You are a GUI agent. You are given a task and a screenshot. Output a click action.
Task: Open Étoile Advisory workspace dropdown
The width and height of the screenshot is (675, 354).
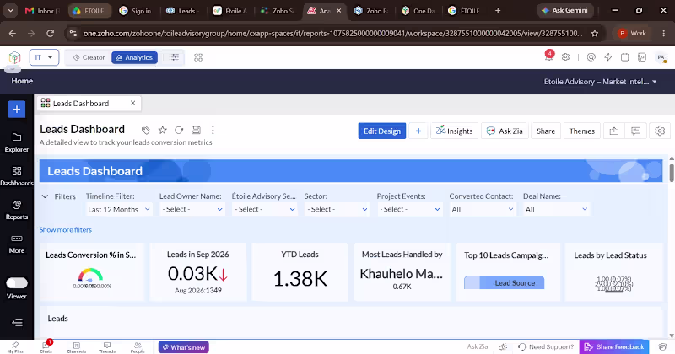[600, 81]
